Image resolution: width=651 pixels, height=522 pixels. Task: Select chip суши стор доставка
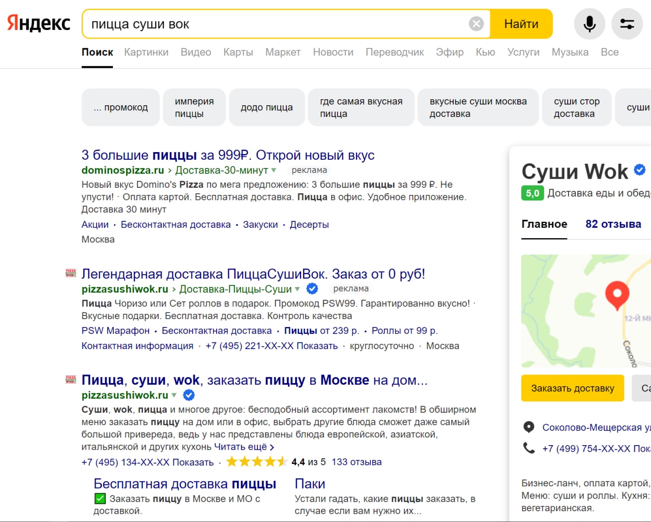[x=577, y=107]
